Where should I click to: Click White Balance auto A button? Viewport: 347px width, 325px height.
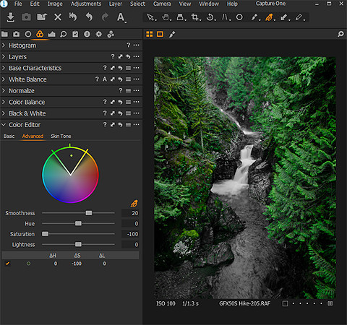[105, 79]
